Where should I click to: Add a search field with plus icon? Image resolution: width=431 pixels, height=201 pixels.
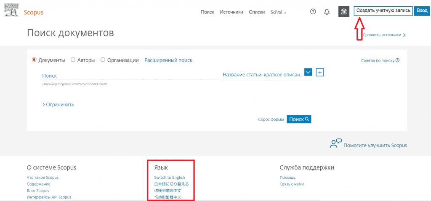tap(320, 73)
